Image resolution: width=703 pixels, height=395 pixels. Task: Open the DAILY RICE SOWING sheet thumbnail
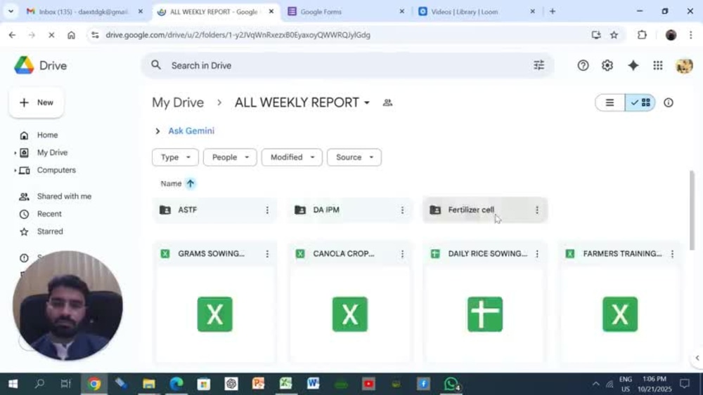pyautogui.click(x=484, y=314)
